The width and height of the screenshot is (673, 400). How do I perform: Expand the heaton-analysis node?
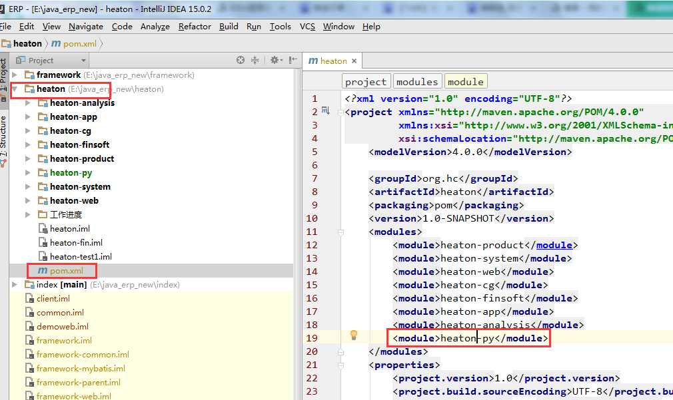(28, 103)
